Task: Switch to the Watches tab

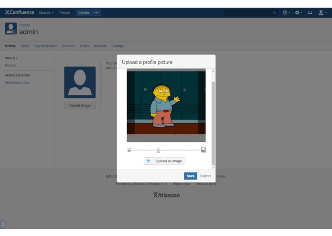Action: tap(68, 46)
